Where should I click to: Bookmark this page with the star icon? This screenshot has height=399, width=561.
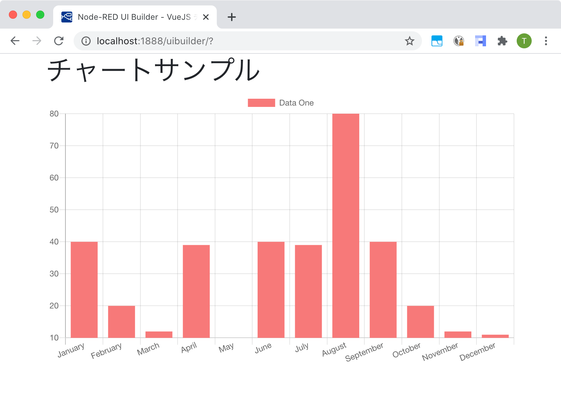click(x=409, y=41)
